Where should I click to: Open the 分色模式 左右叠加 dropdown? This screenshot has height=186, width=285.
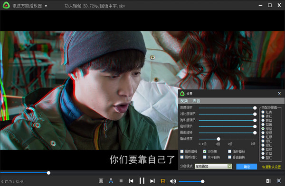(213, 166)
